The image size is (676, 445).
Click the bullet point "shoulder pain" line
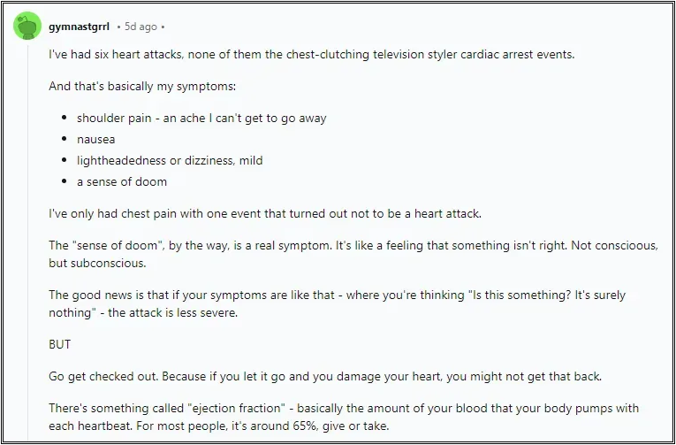pyautogui.click(x=201, y=119)
